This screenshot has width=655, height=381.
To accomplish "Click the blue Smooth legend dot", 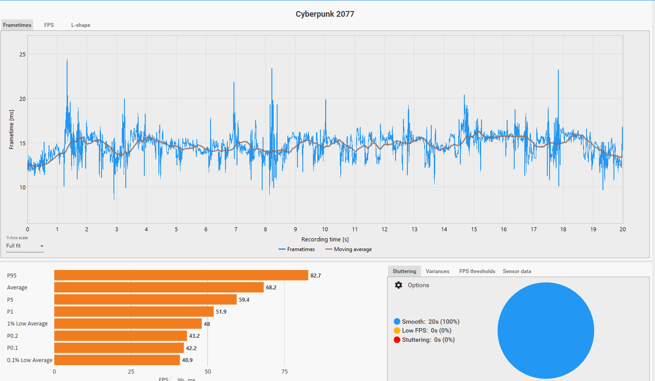I will (x=397, y=322).
